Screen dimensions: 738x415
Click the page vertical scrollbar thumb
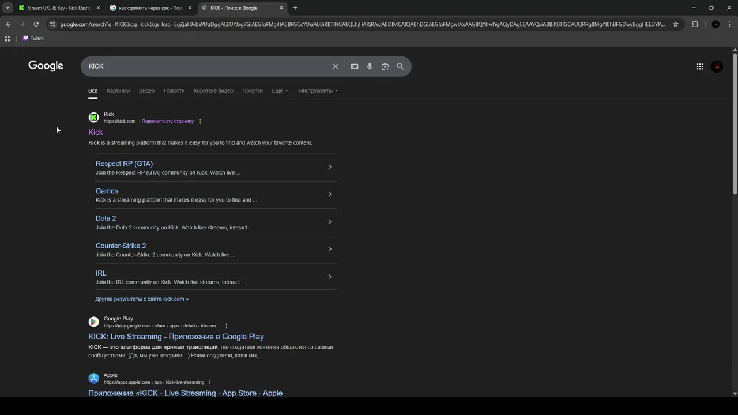click(x=735, y=124)
